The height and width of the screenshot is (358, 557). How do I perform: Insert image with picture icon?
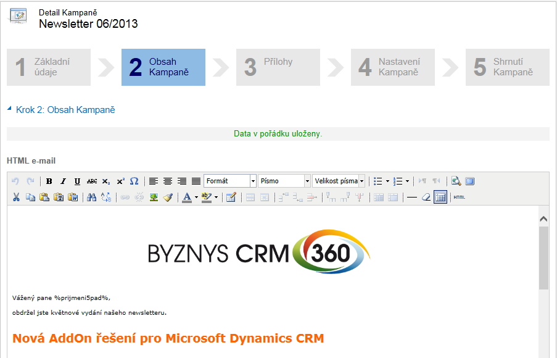tap(154, 197)
